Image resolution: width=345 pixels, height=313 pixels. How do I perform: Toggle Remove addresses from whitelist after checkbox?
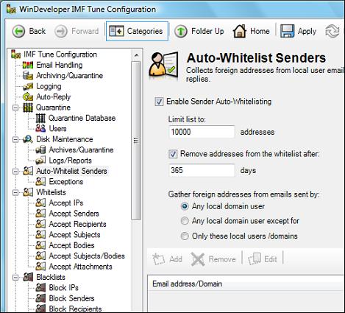pyautogui.click(x=173, y=154)
